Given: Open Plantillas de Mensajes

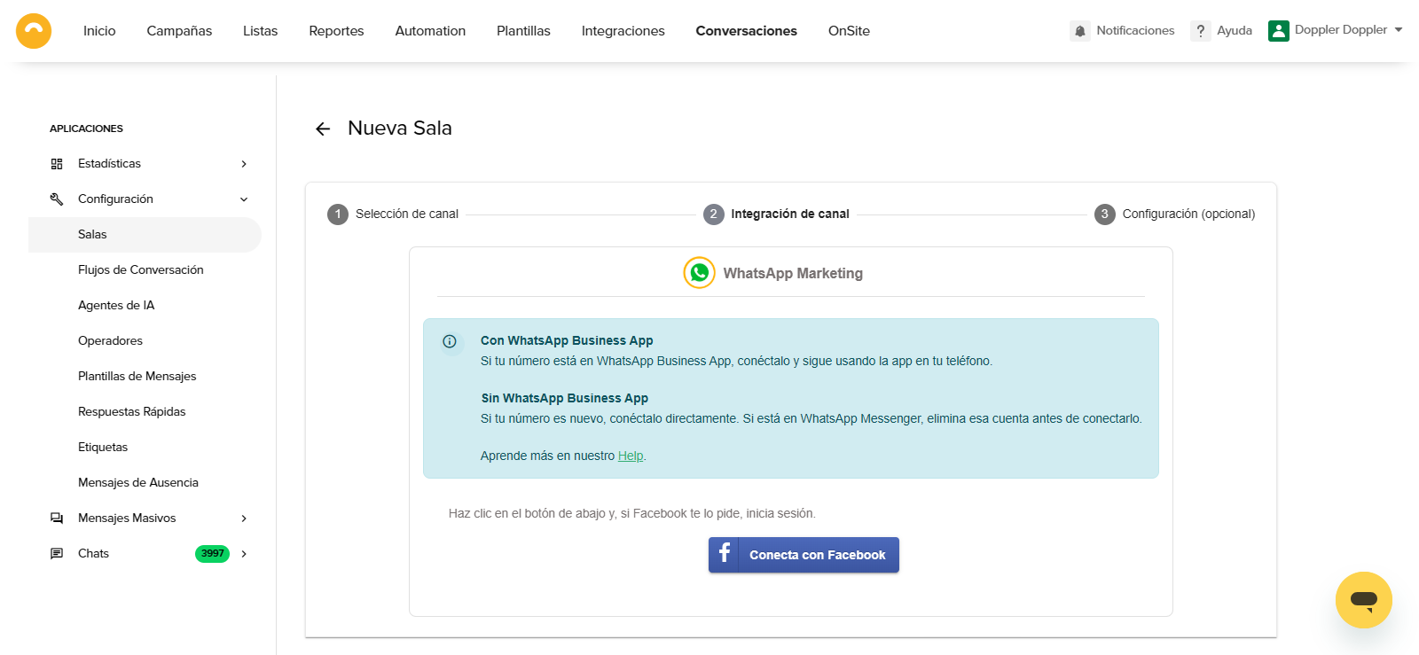Looking at the screenshot, I should (137, 377).
